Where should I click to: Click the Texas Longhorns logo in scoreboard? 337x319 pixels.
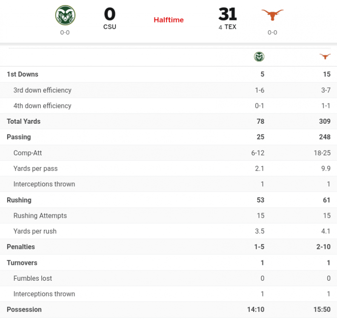[272, 15]
